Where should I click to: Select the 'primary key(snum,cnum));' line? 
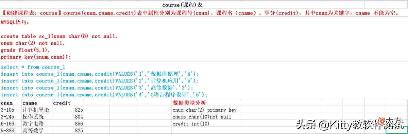point(36,57)
